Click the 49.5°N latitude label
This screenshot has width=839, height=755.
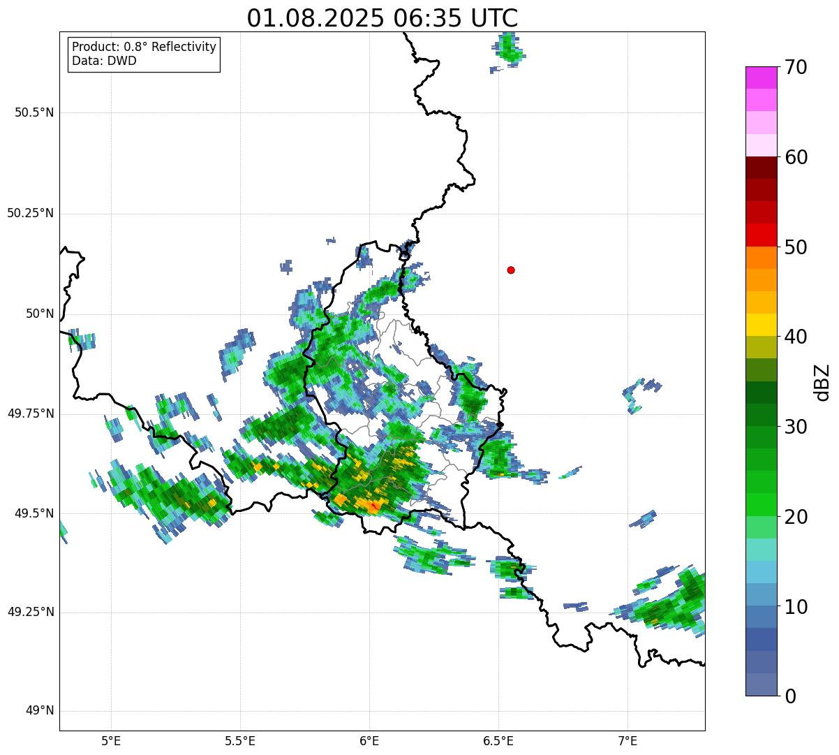click(34, 513)
